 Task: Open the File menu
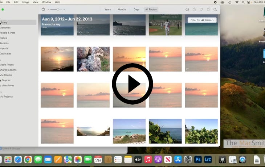8,2
